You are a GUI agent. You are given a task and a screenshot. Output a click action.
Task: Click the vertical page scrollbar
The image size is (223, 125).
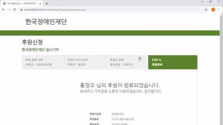click(221, 69)
